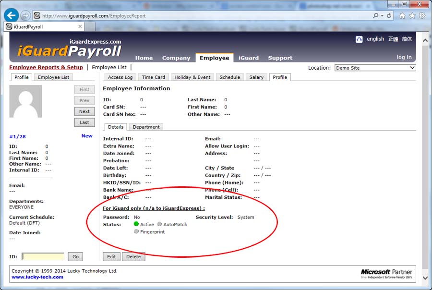Open the Support menu
Screen dimensions: 432x290
[x=280, y=58]
